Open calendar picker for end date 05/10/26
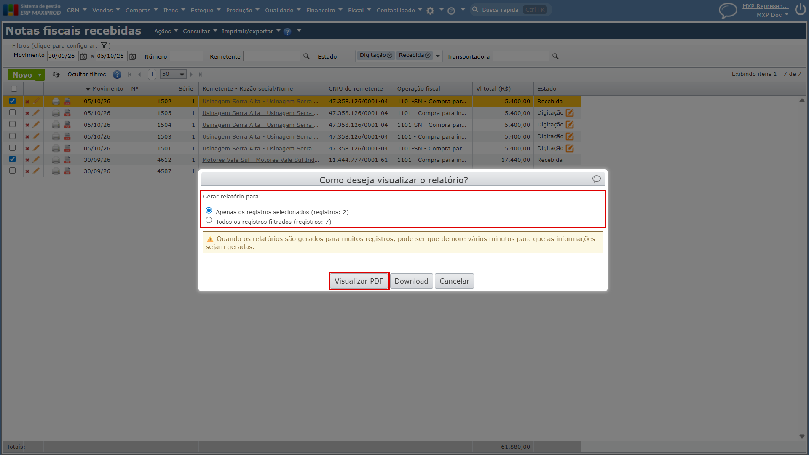 pos(133,56)
